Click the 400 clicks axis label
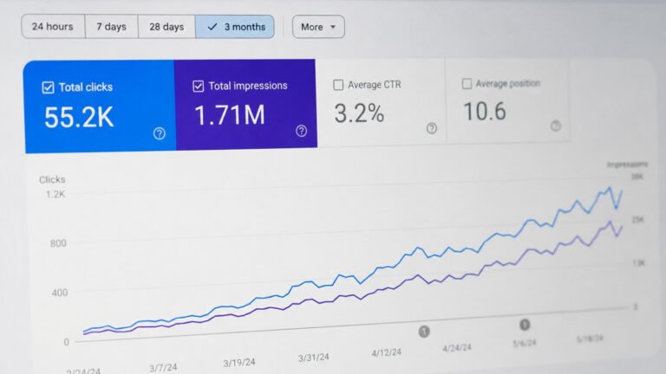This screenshot has width=666, height=374. tap(60, 293)
